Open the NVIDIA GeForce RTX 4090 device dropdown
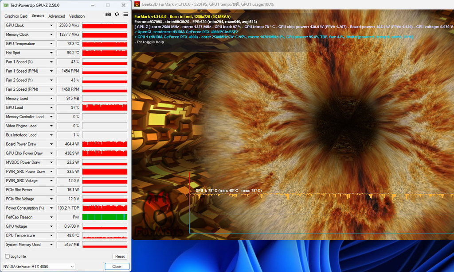Screen dimensions: 454x272 coord(39,267)
